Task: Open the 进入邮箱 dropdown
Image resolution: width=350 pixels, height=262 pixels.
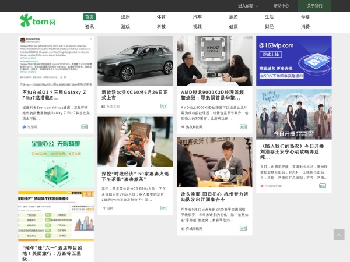Action: [x=248, y=6]
